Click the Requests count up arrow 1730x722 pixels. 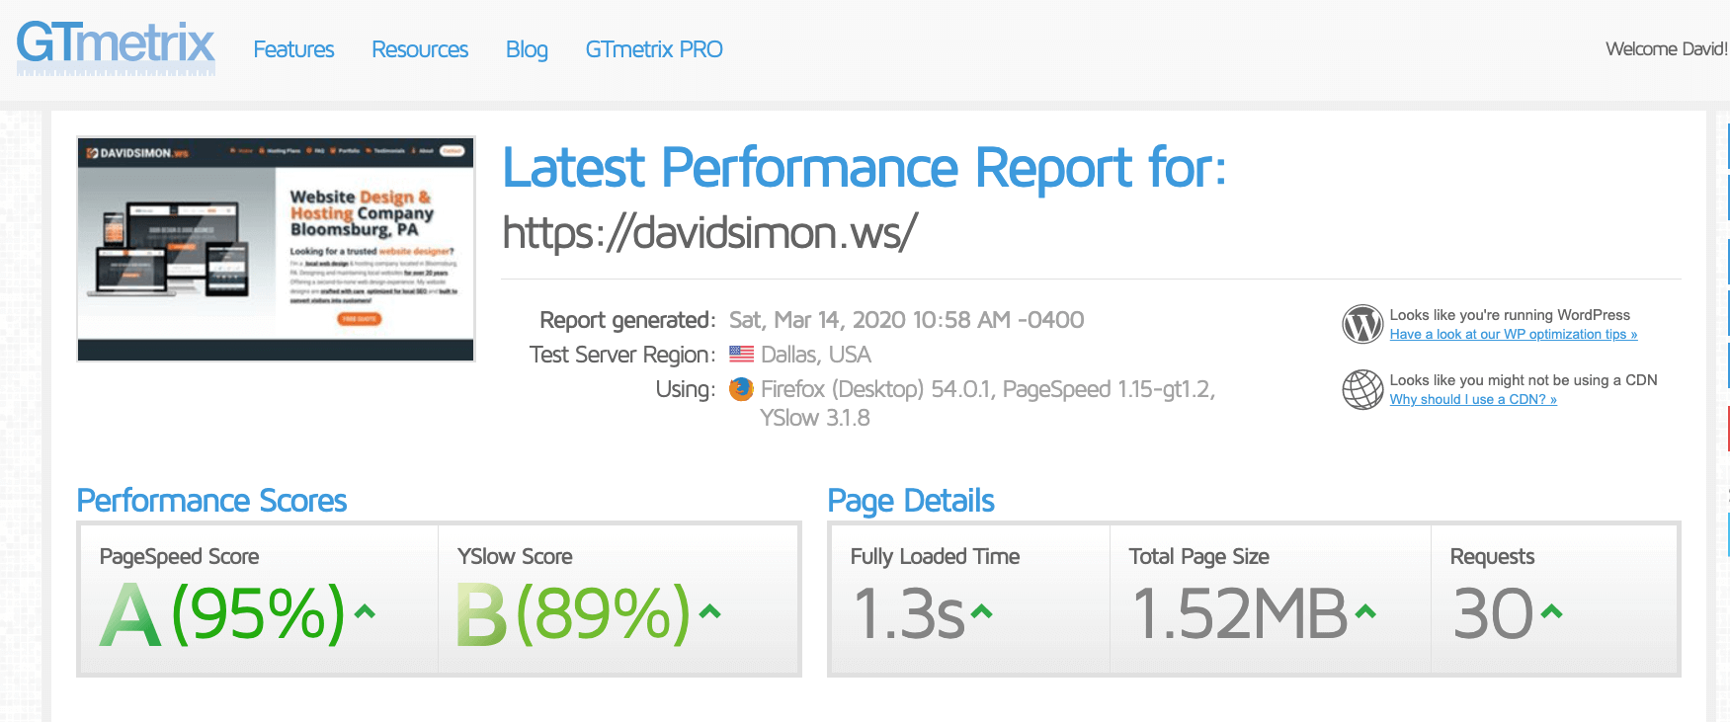pyautogui.click(x=1551, y=612)
